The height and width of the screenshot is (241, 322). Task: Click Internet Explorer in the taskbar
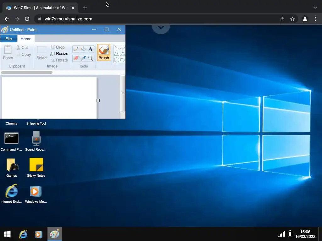pyautogui.click(x=23, y=234)
